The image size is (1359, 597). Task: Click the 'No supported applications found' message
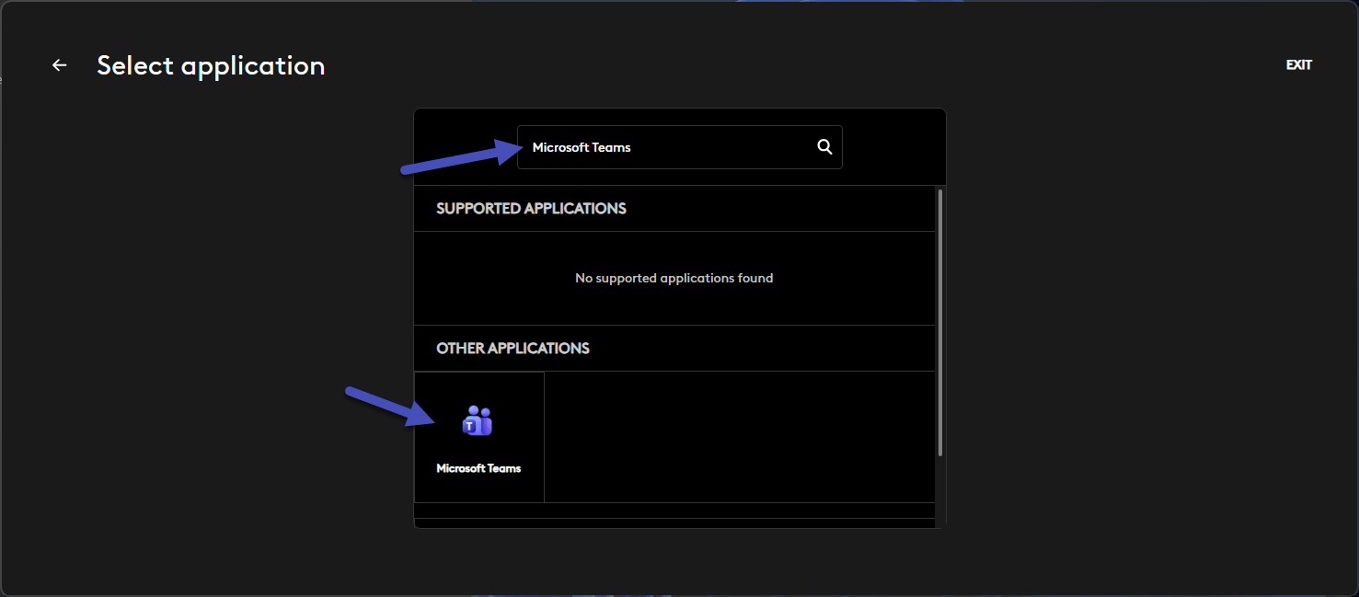pos(674,278)
